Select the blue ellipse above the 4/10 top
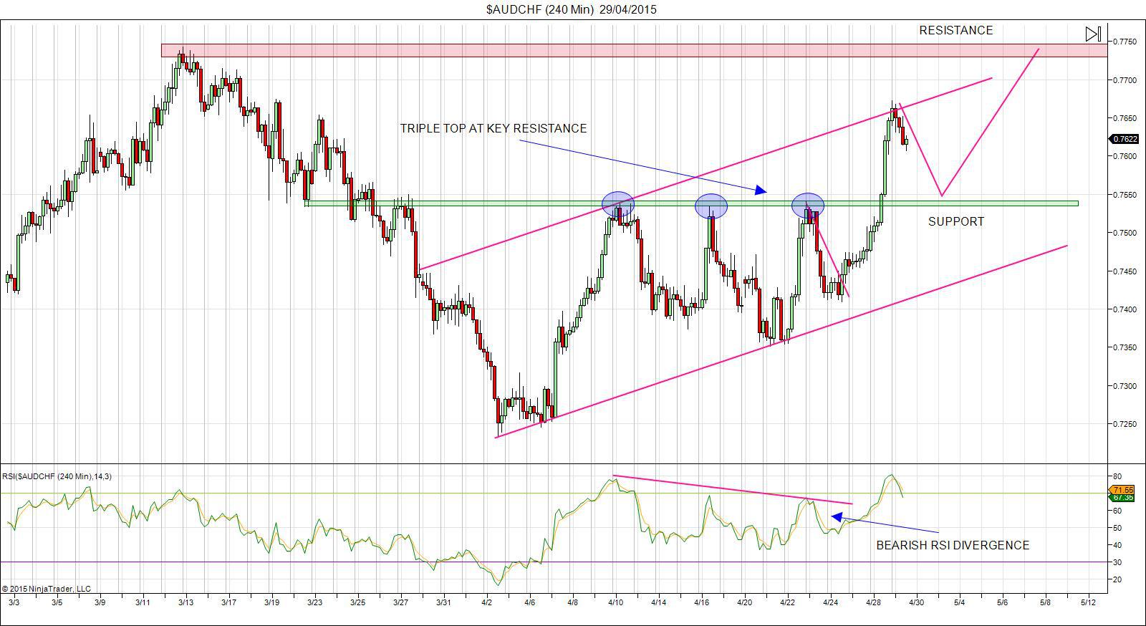 pyautogui.click(x=617, y=204)
